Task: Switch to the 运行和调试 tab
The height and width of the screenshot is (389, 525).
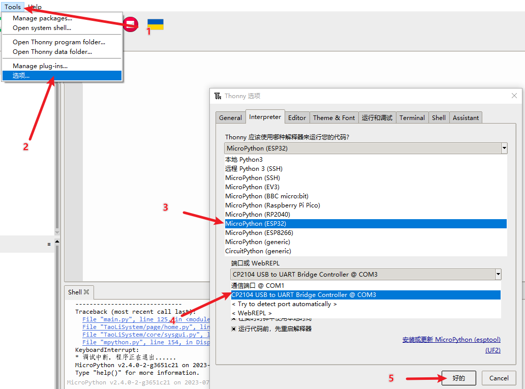Action: [377, 117]
